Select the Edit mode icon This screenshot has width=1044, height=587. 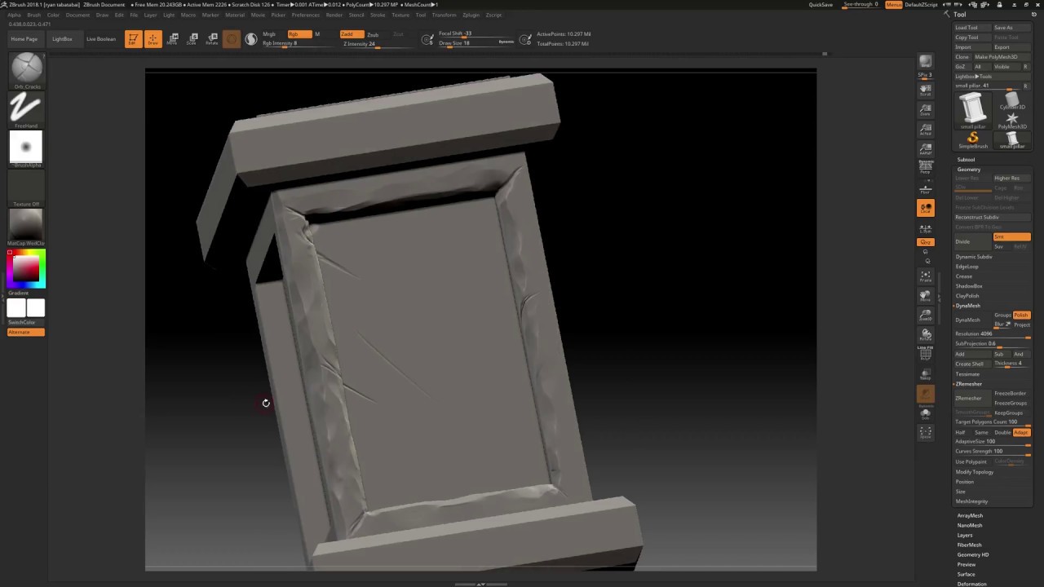click(133, 39)
